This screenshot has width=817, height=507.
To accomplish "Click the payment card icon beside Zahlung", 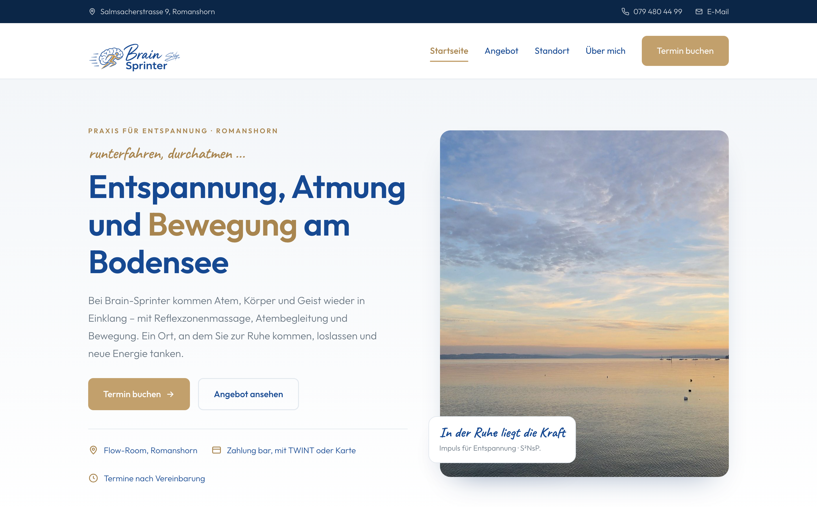I will coord(217,450).
